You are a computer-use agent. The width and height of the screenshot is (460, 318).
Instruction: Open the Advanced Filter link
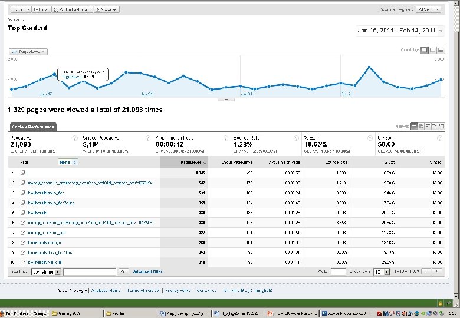(x=147, y=271)
